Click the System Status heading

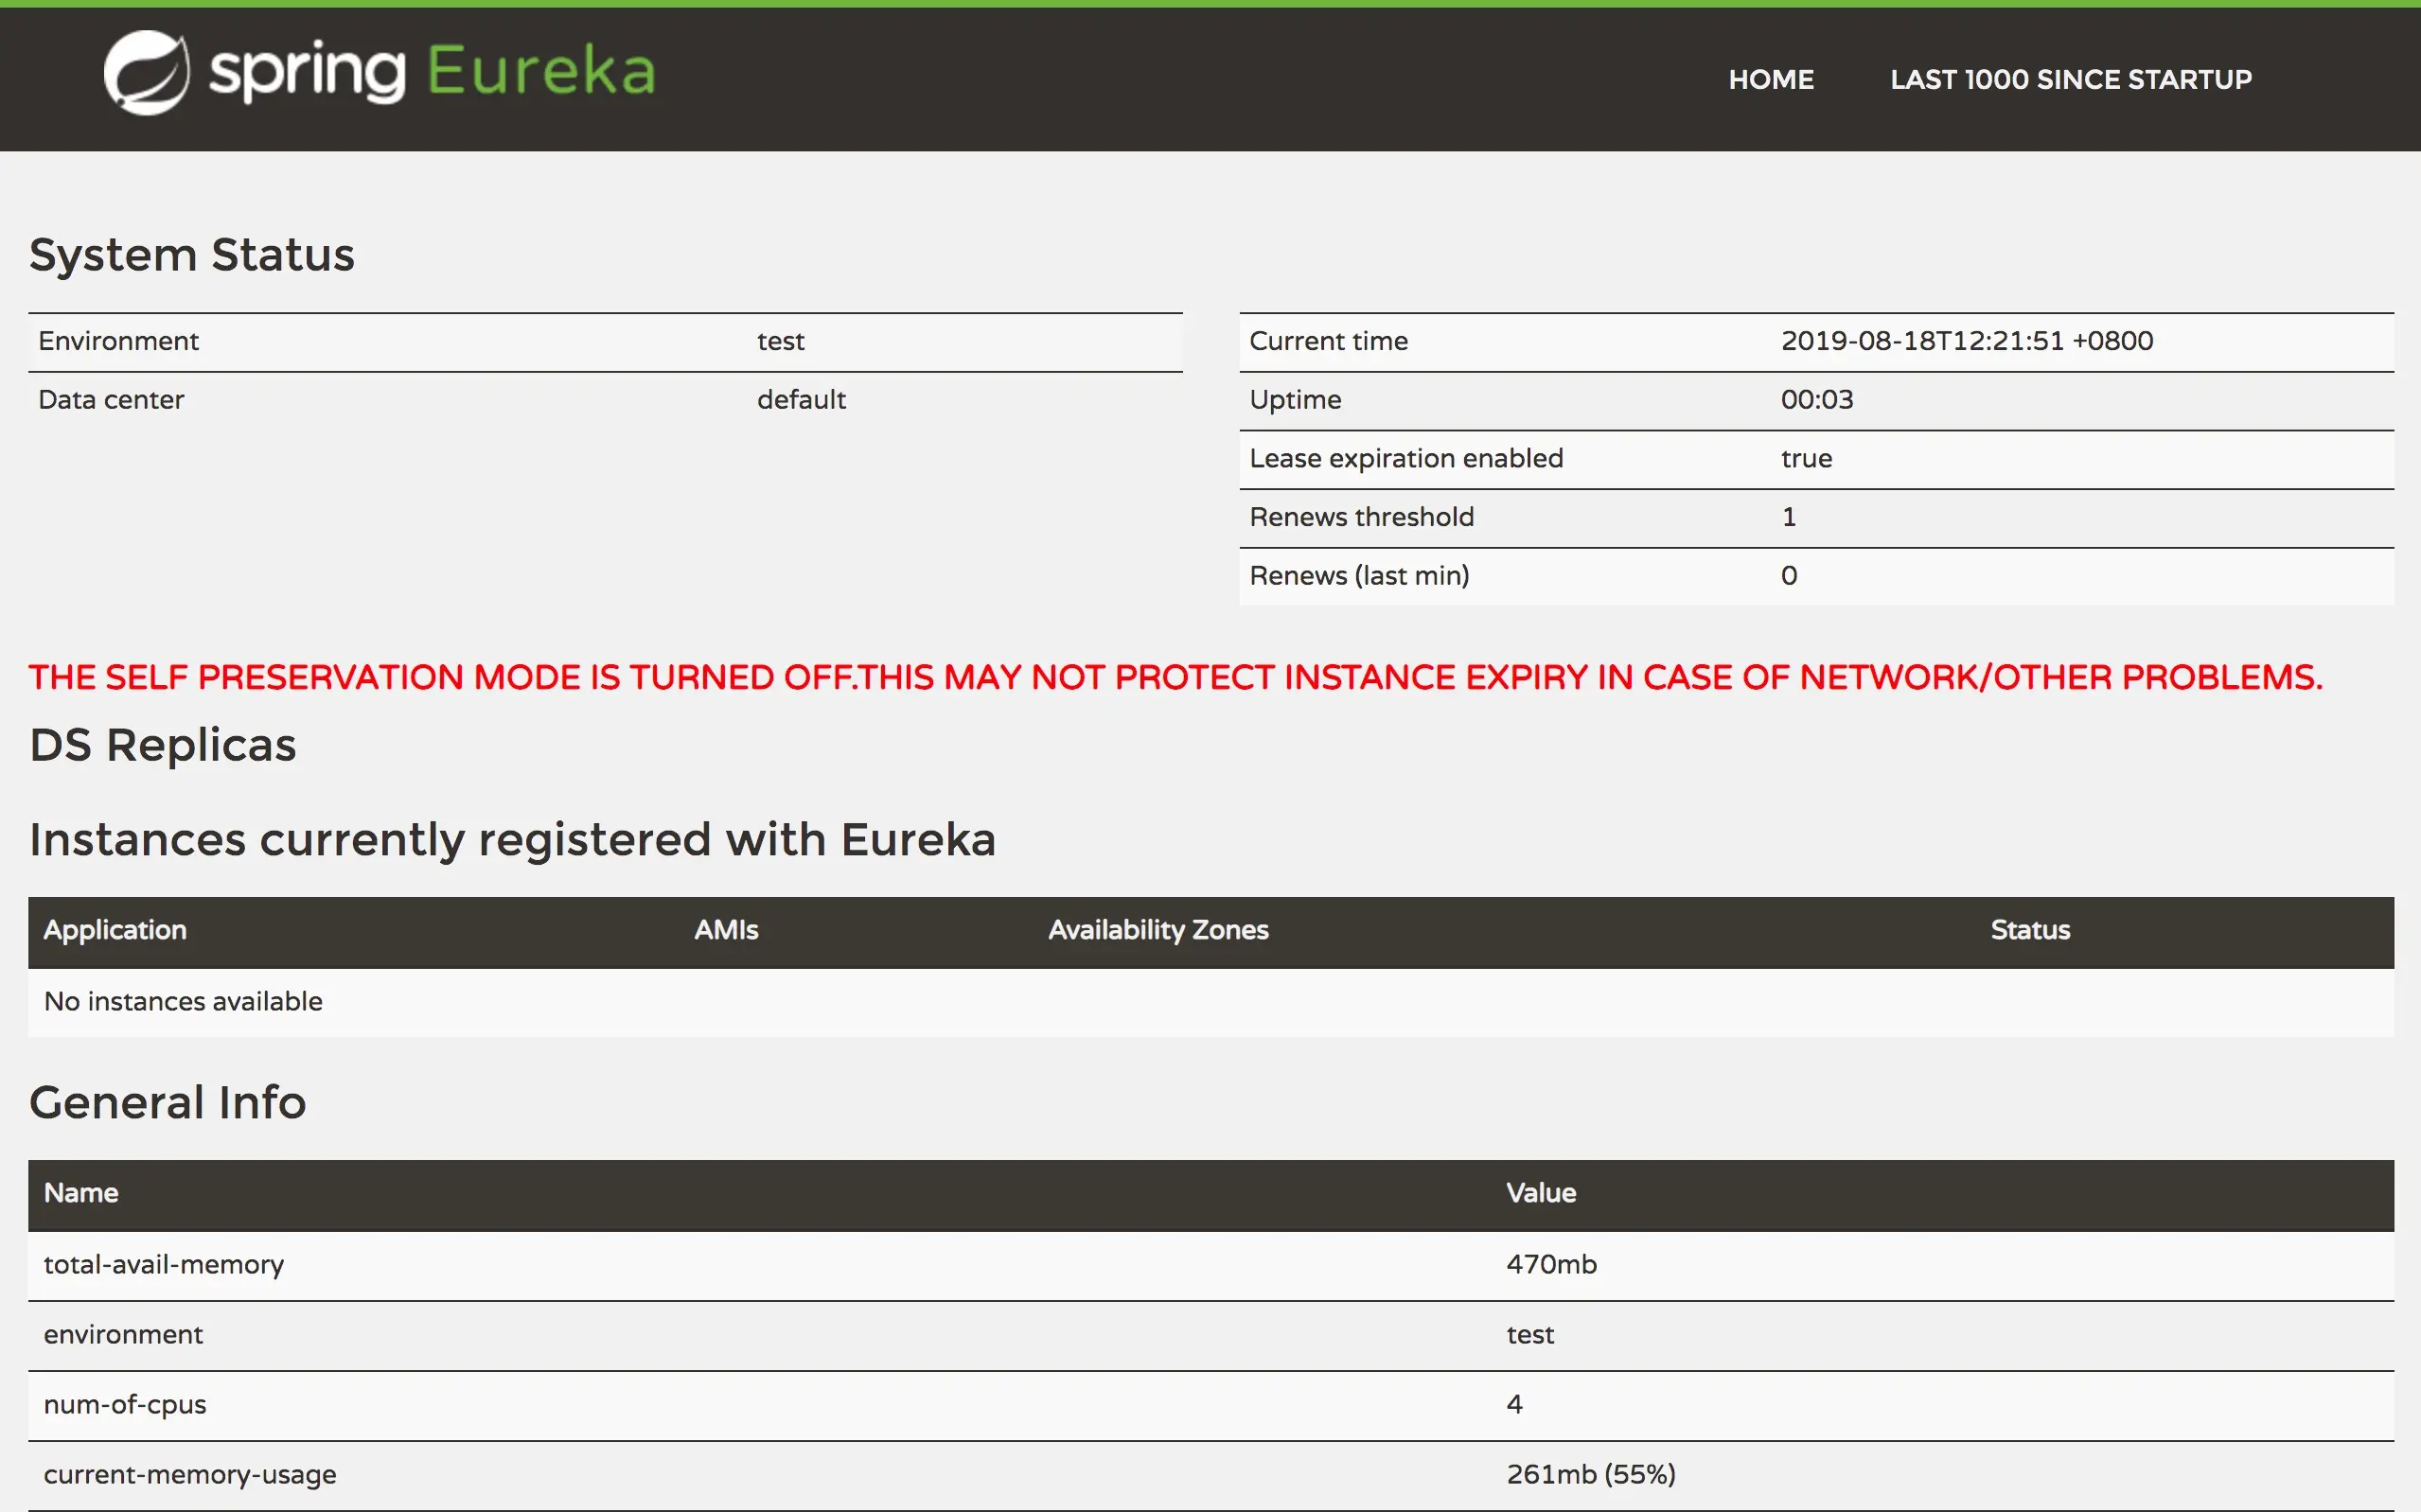point(192,255)
